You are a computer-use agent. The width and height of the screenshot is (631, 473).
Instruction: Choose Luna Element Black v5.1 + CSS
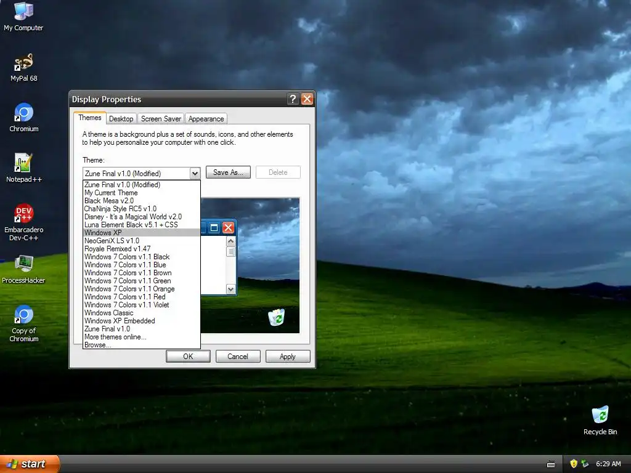click(142, 225)
